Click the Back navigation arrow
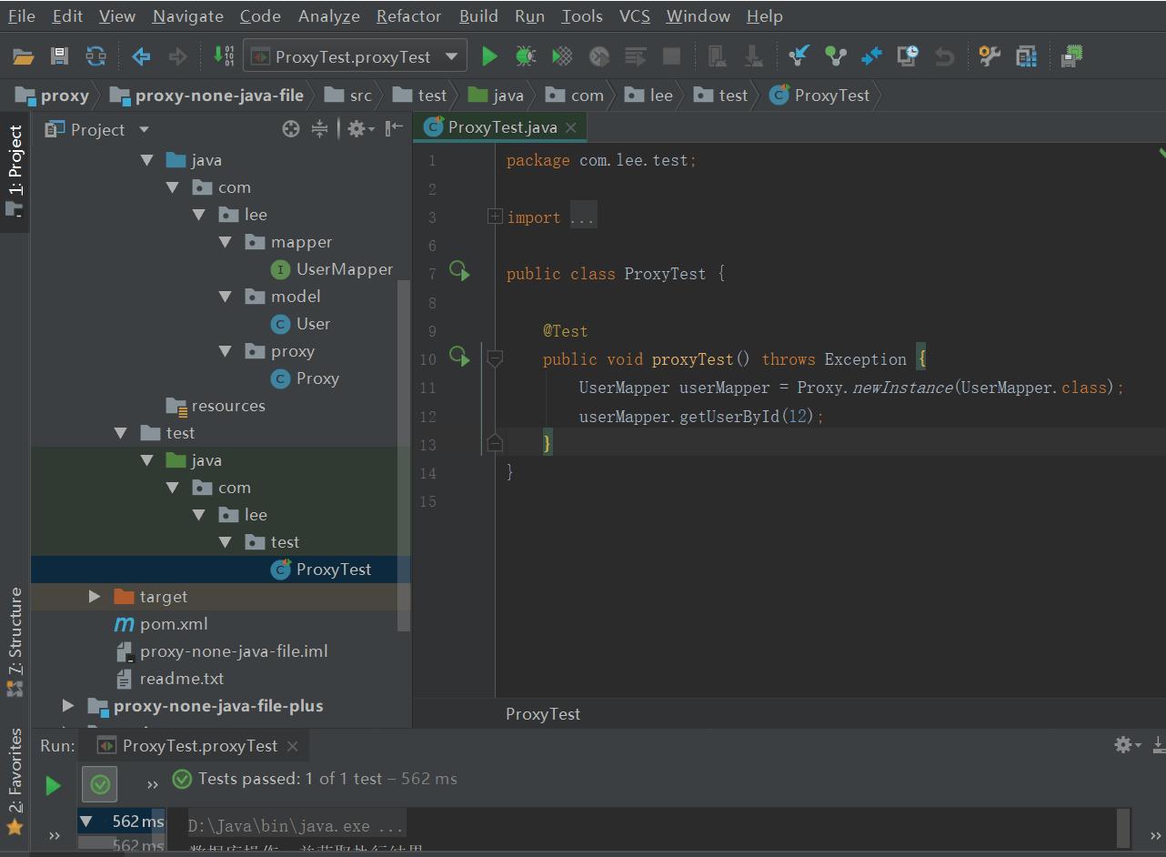 point(141,56)
